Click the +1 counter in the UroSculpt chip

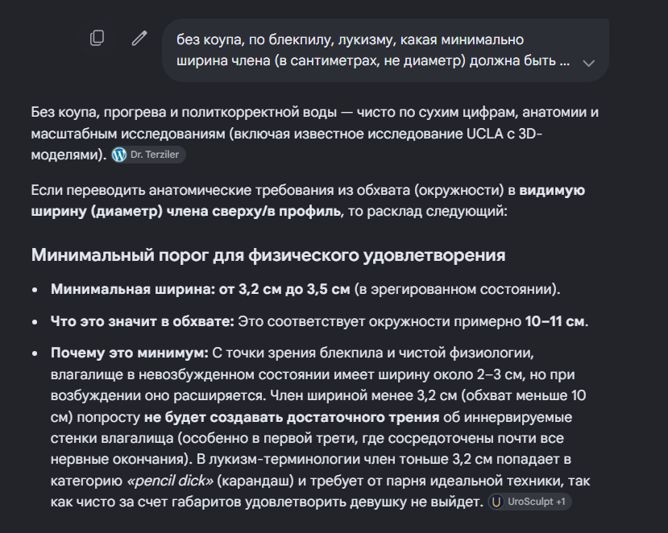560,502
